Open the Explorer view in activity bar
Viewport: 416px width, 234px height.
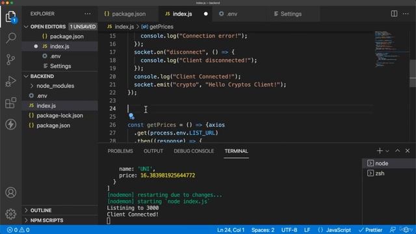pos(10,17)
